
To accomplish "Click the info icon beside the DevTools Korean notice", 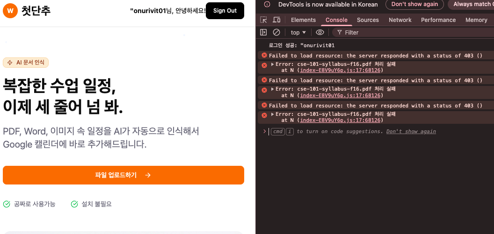I will pyautogui.click(x=267, y=4).
